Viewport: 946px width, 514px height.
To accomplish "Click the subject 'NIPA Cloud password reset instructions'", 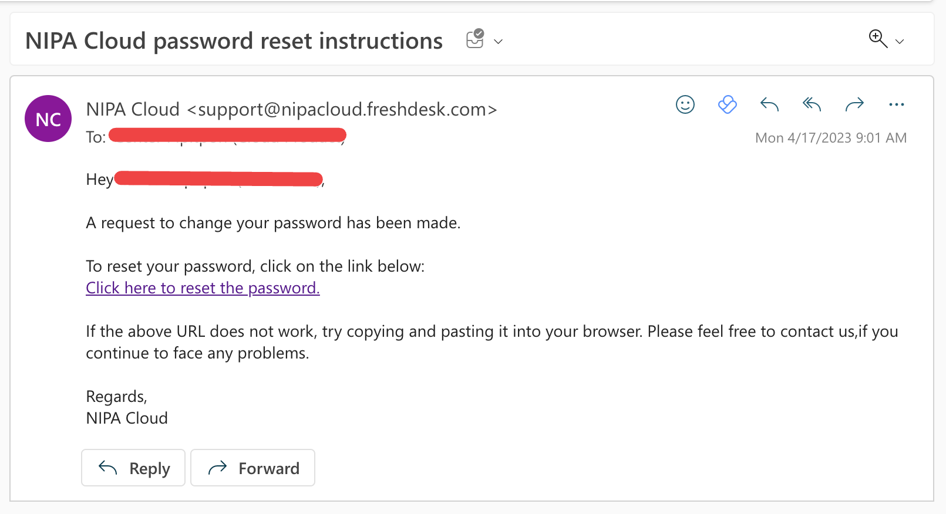I will click(234, 41).
